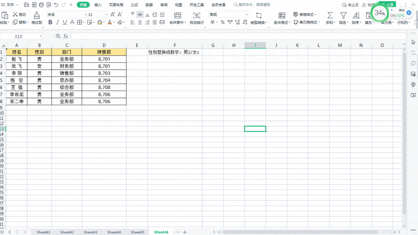Increase decimal places
This screenshot has height=235, width=418.
(x=238, y=23)
